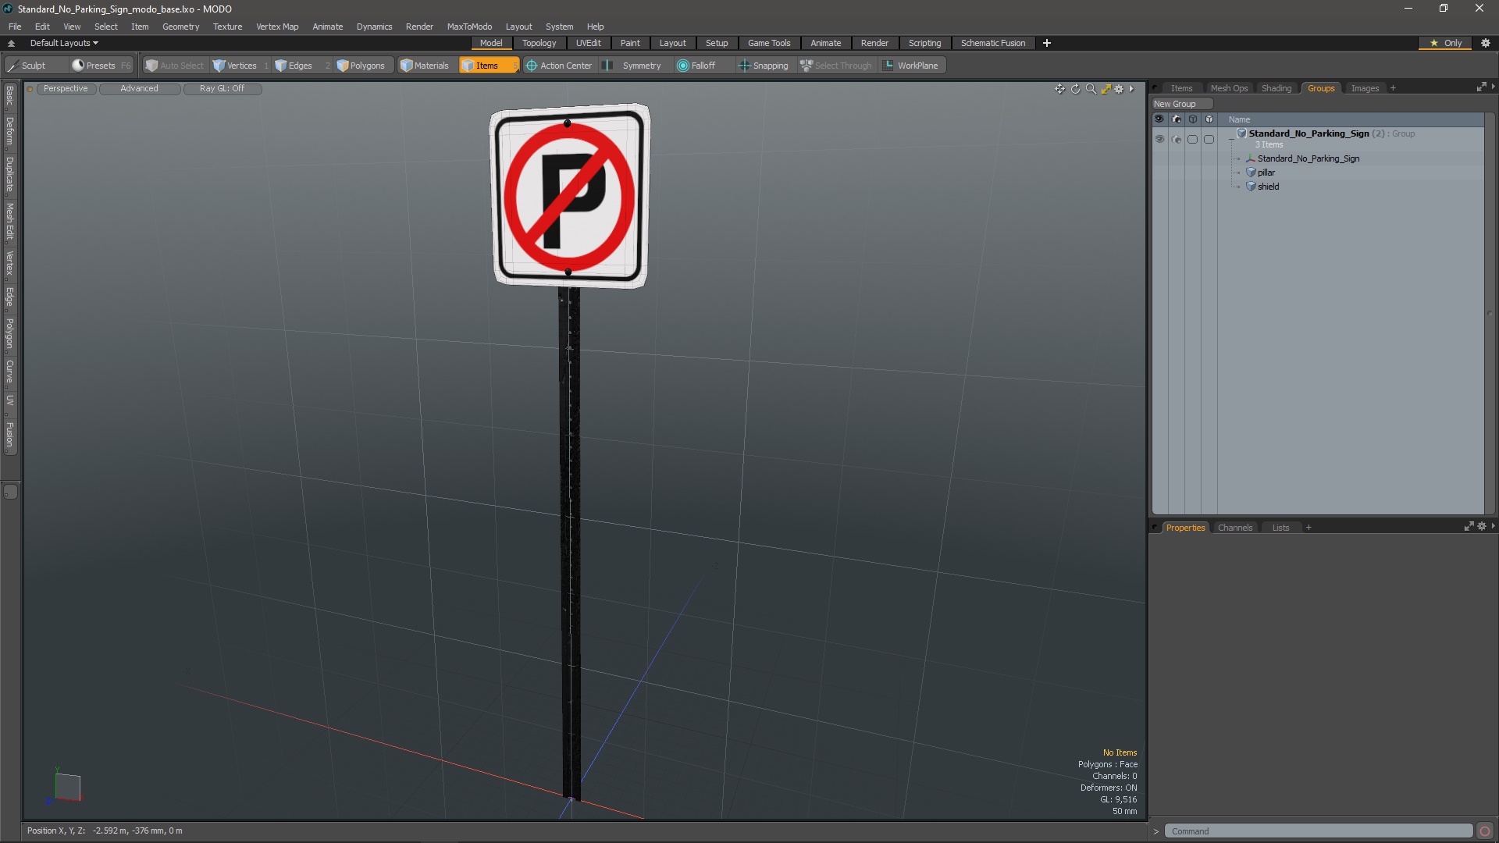Select the Standard_No_Parking_Sign locator item
The image size is (1499, 843).
[x=1308, y=158]
